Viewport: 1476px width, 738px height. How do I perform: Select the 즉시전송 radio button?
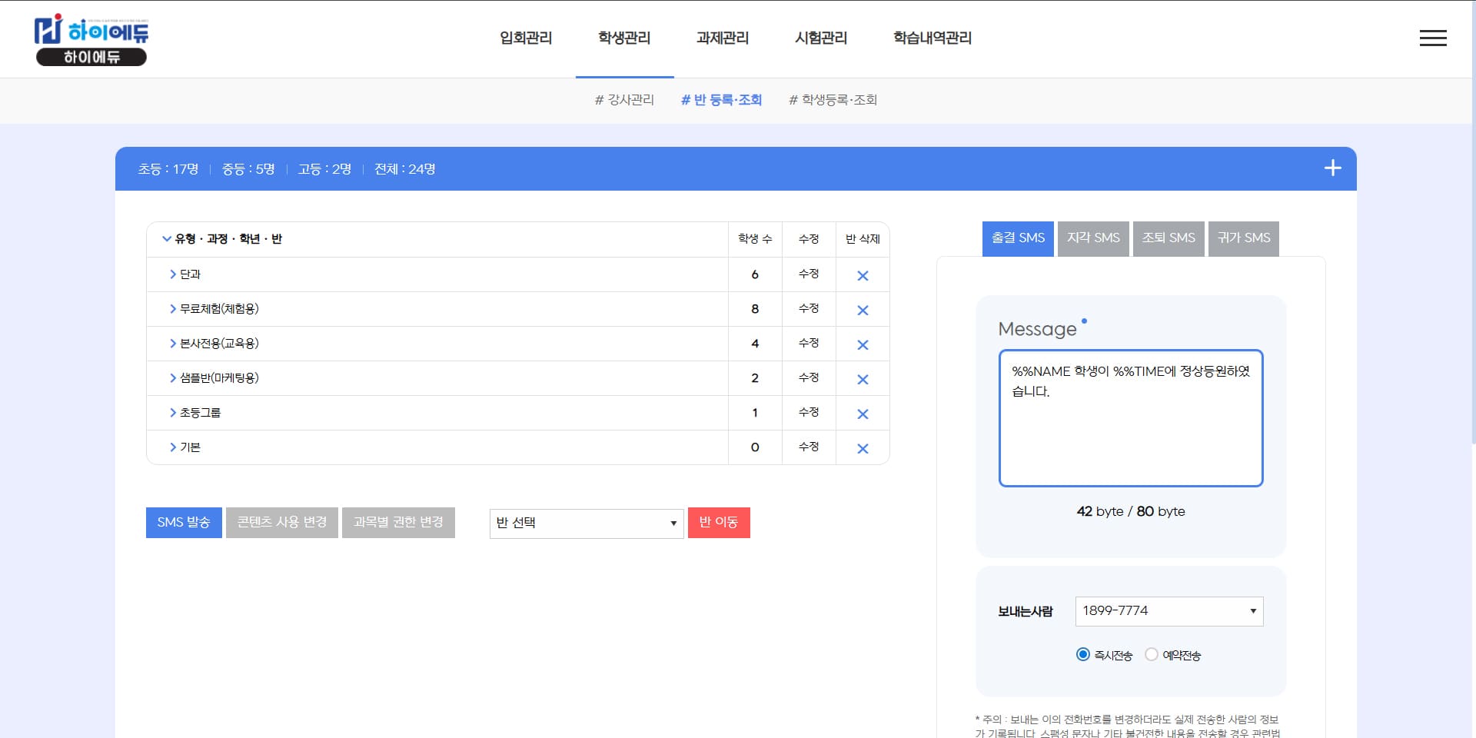[x=1082, y=654]
